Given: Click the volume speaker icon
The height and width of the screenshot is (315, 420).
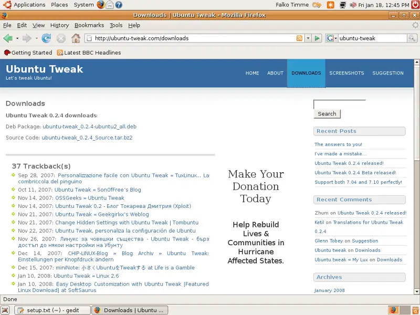Looking at the screenshot, I should coord(353,5).
